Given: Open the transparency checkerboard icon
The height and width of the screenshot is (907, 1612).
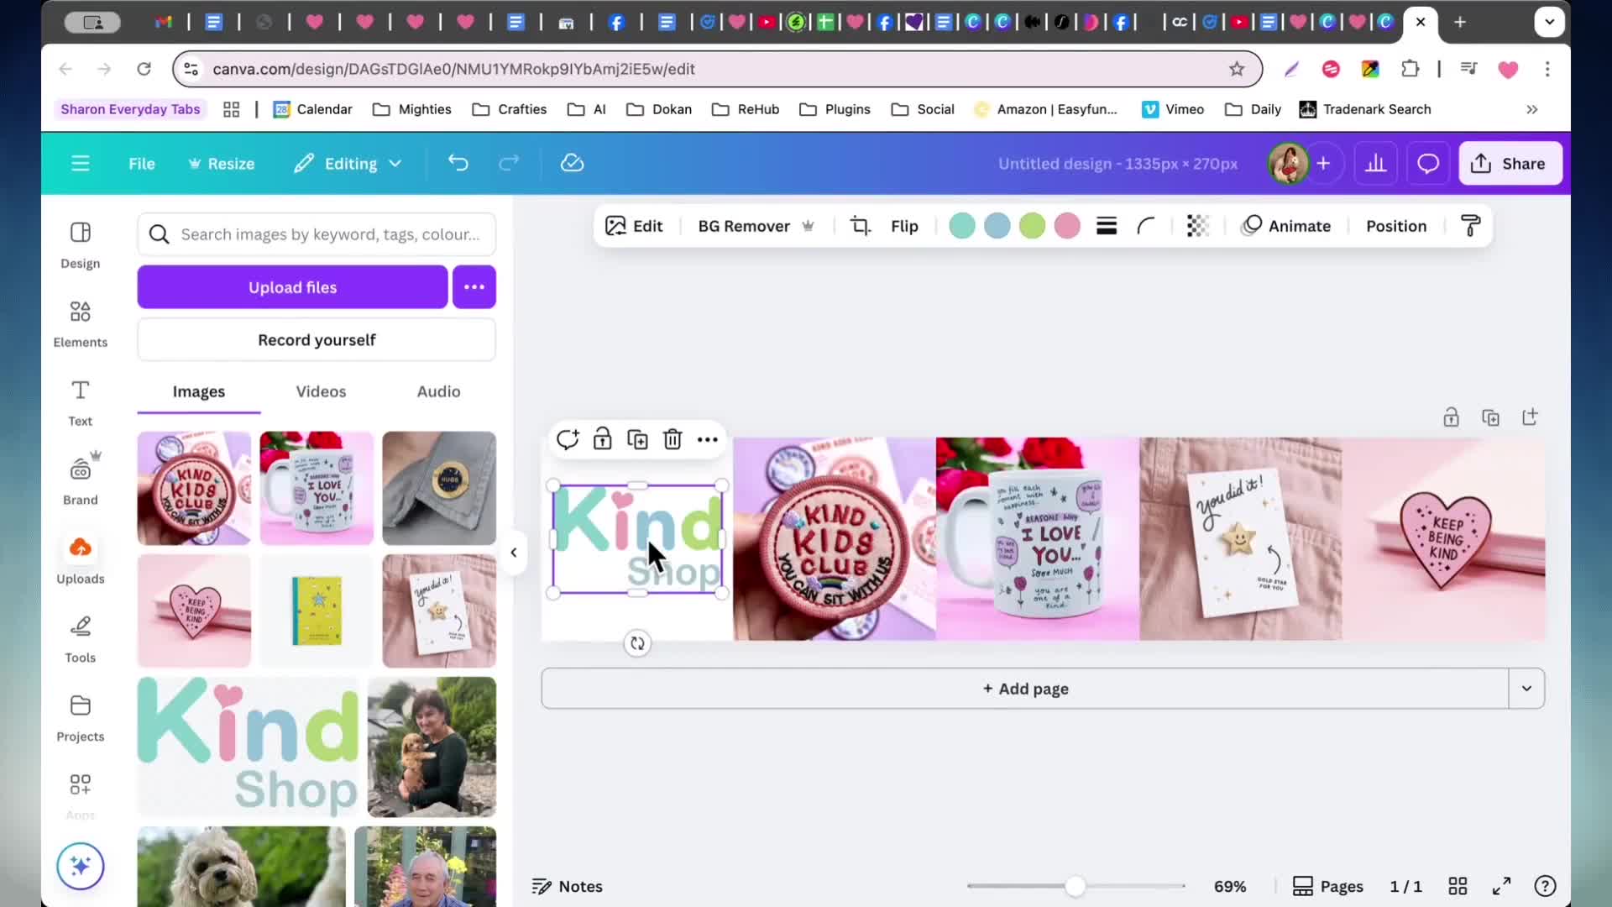Looking at the screenshot, I should tap(1197, 226).
